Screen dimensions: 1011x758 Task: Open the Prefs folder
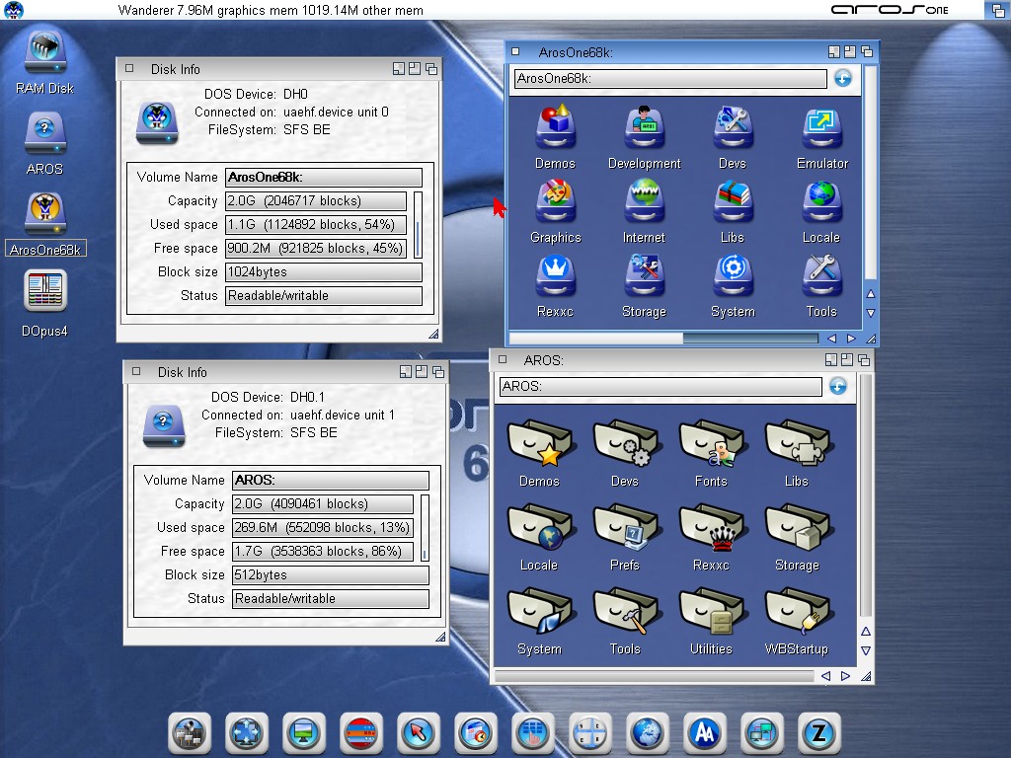click(x=624, y=528)
